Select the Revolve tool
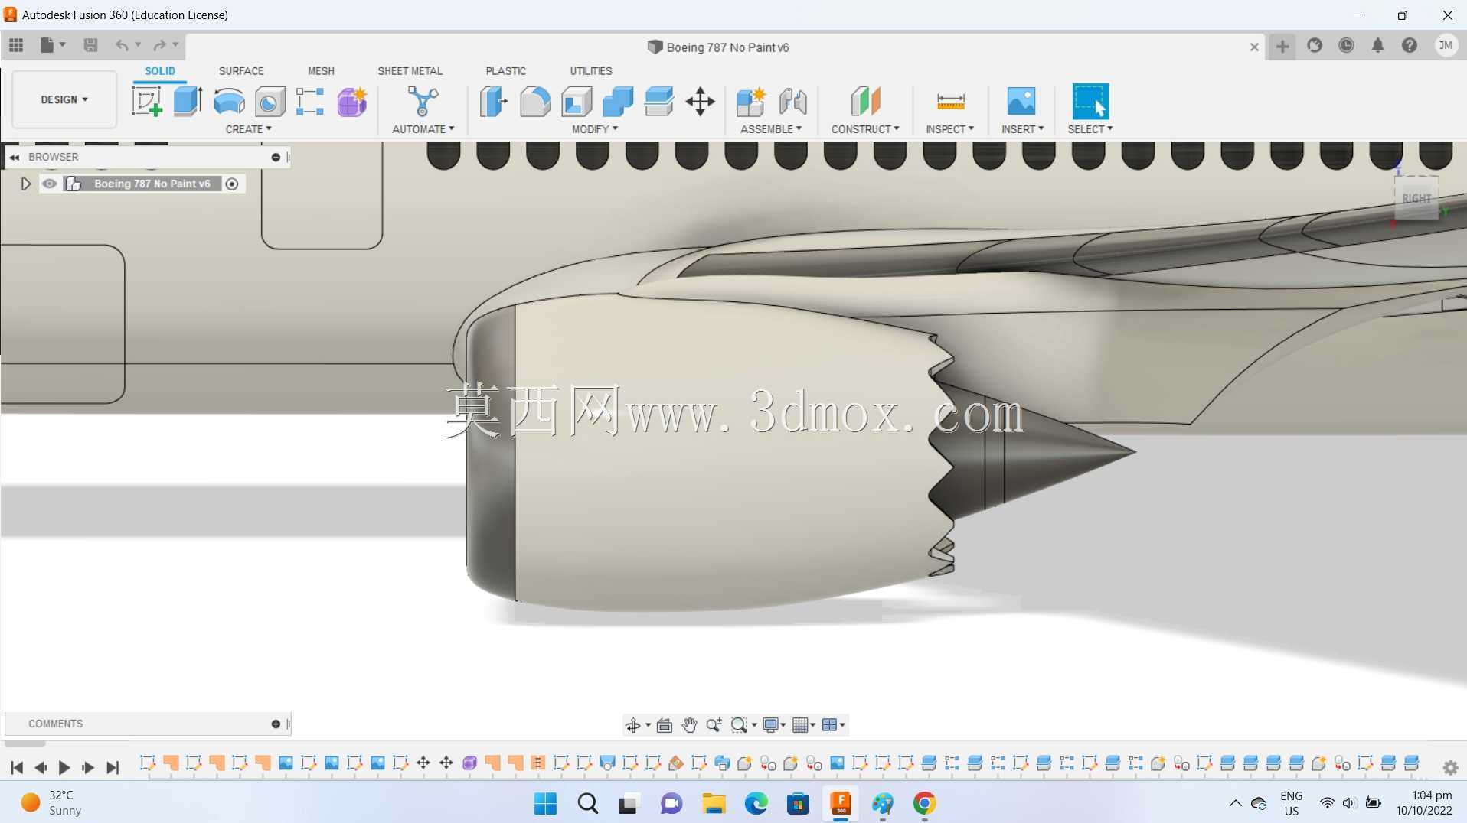Viewport: 1467px width, 823px height. pos(229,101)
